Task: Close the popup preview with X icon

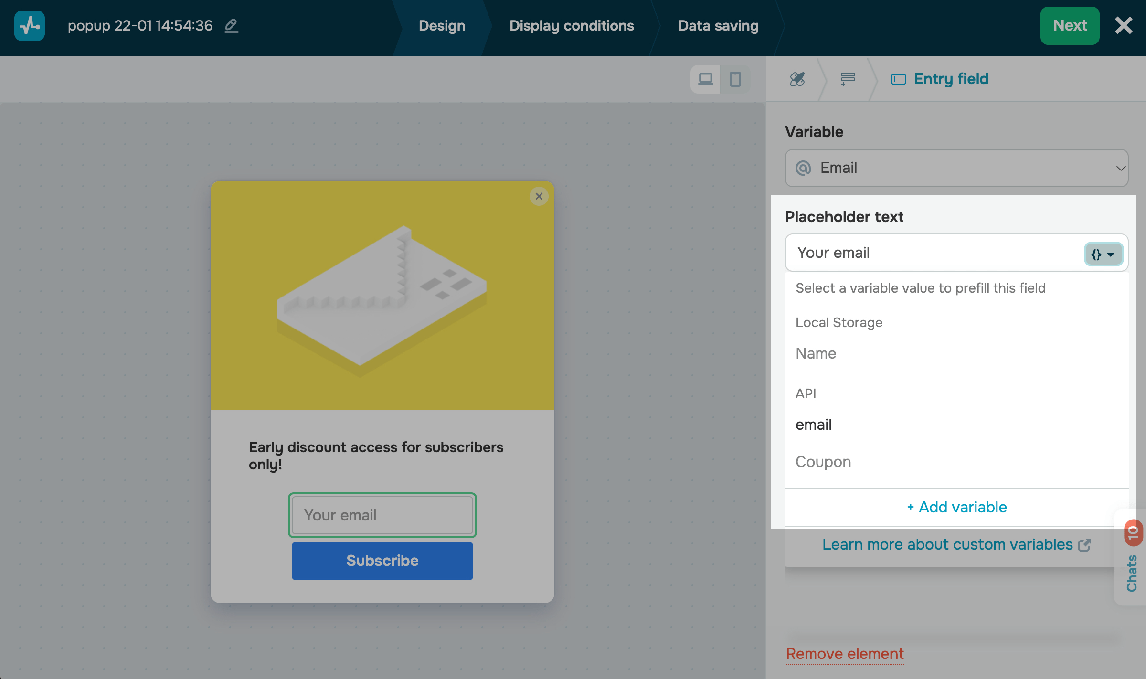Action: tap(539, 196)
